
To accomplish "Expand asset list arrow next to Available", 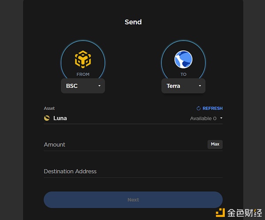I will tap(221, 118).
